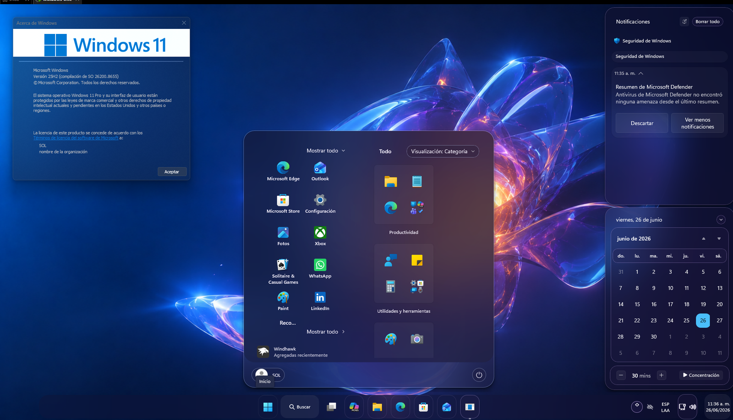Screen dimensions: 733x420
Task: Open Calculator in Utilidades y herramientas
Action: pos(390,287)
